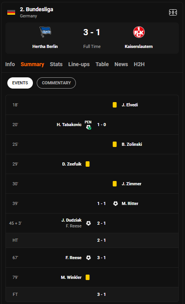Viewport: 185px width, 304px height.
Task: Click the goal ball icon beside M. Ritter
Action: (115, 203)
